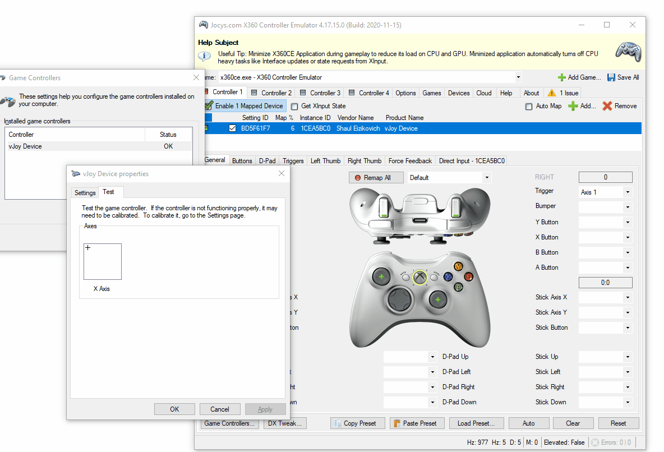The image size is (664, 452).
Task: Switch to the Controller 3 tab
Action: (x=321, y=93)
